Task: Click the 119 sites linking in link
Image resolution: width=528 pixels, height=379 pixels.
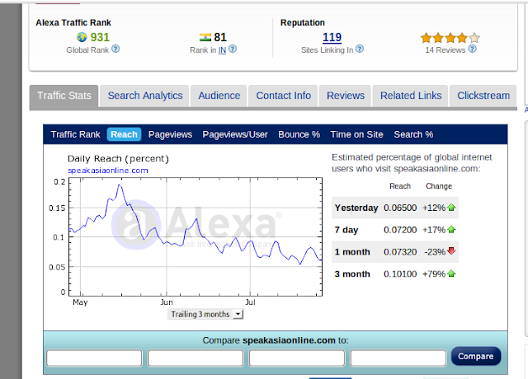Action: click(332, 37)
